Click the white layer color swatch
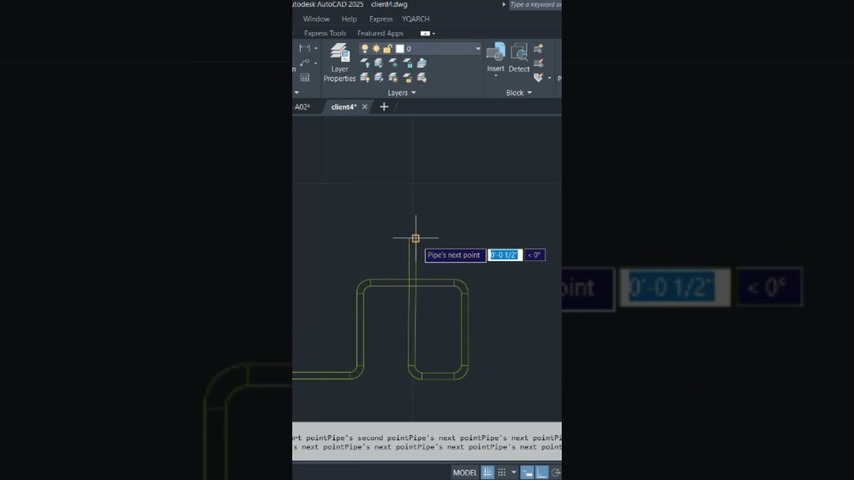Screen dimensions: 854x480 point(400,49)
